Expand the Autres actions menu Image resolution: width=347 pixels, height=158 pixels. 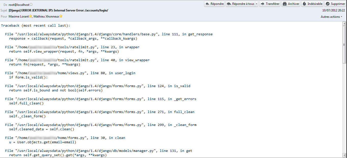(331, 17)
